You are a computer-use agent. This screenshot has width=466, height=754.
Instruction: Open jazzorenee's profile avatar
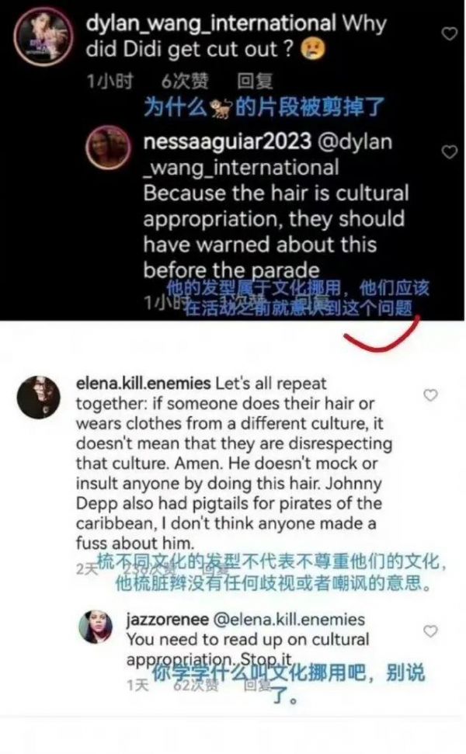coord(96,627)
